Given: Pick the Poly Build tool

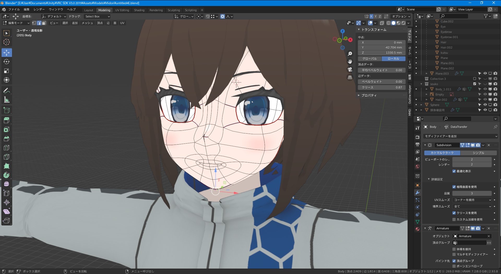Looking at the screenshot, I should tap(7, 166).
